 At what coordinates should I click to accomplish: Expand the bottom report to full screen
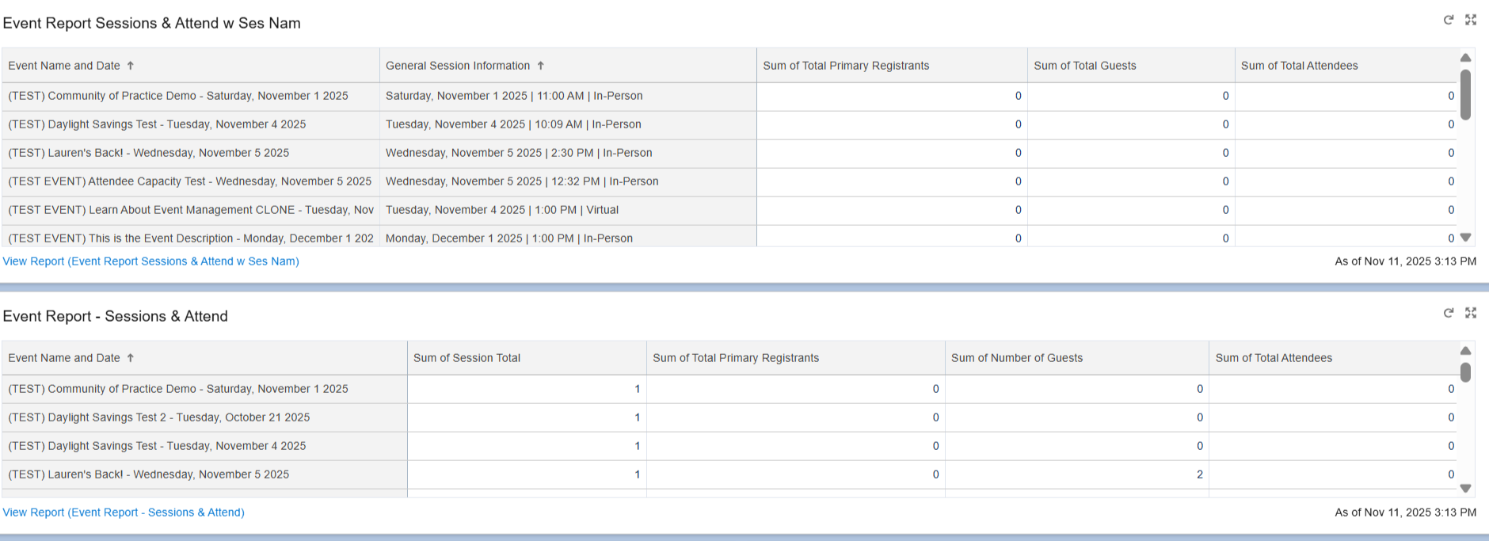[1471, 313]
